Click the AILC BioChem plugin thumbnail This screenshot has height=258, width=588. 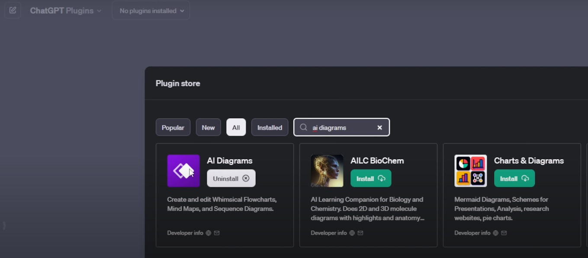pyautogui.click(x=327, y=170)
